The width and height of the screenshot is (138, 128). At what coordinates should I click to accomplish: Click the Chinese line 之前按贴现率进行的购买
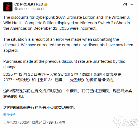point(39,107)
